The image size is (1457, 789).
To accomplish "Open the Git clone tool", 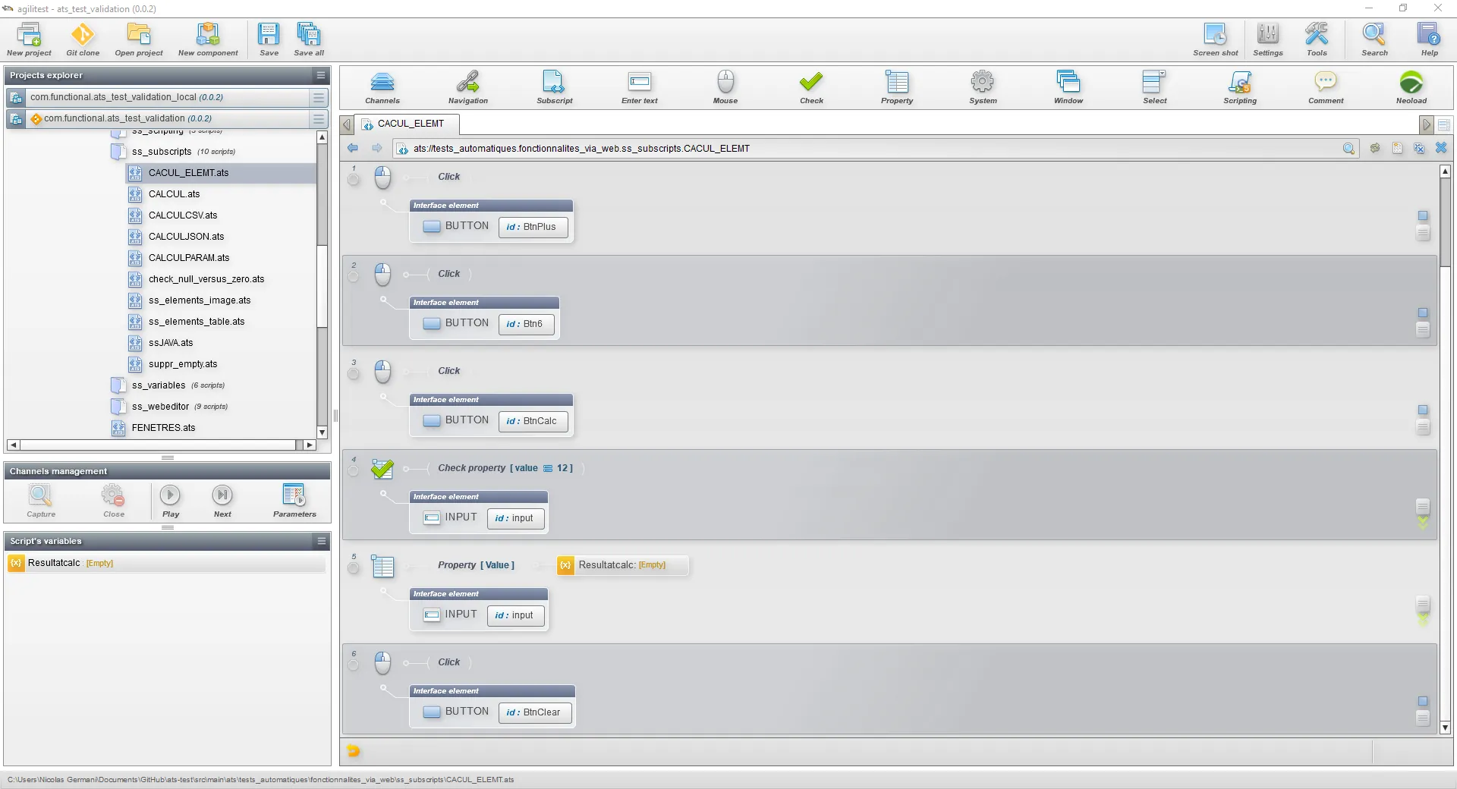I will [x=83, y=39].
